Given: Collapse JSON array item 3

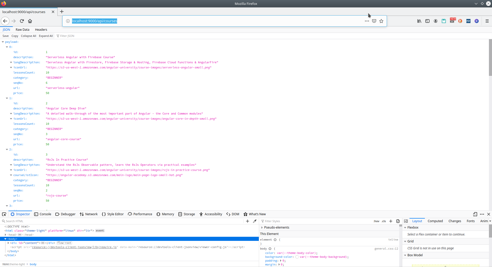Looking at the screenshot, I should pyautogui.click(x=7, y=206).
